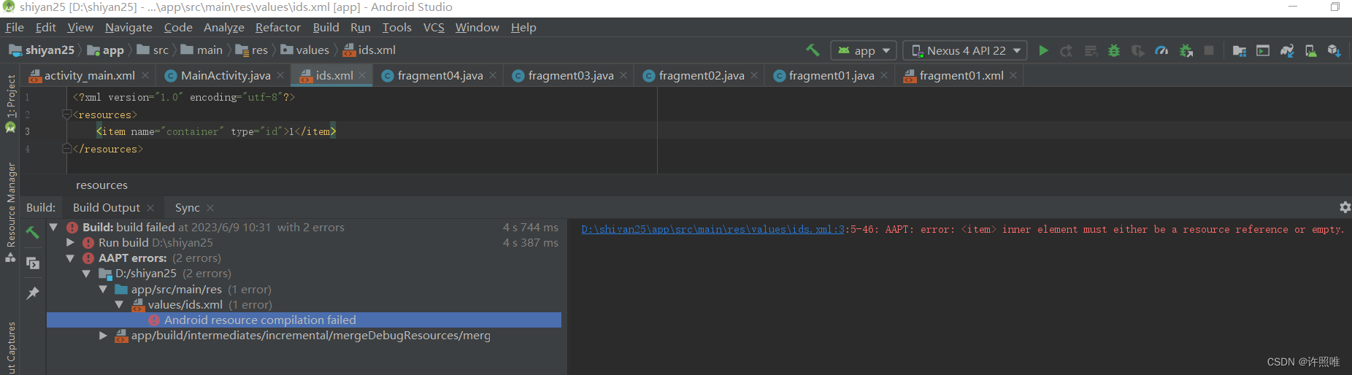Viewport: 1352px width, 375px height.
Task: Open AVD Manager device icon
Action: point(1311,50)
